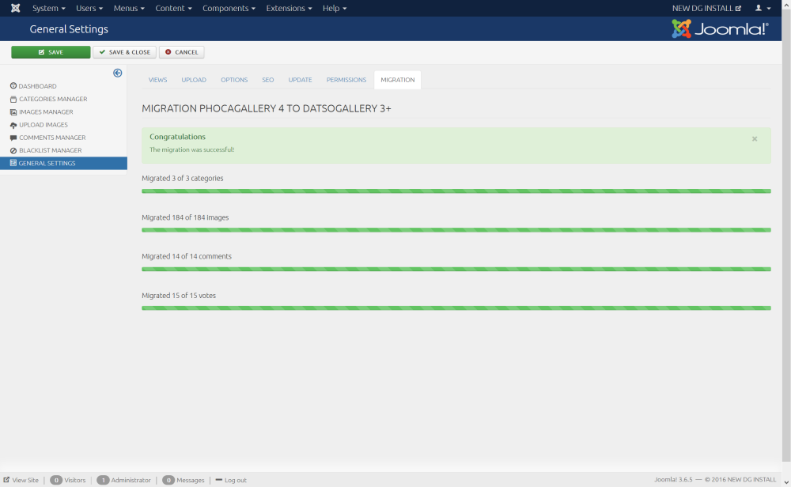Go to Categories Manager in sidebar

point(52,99)
